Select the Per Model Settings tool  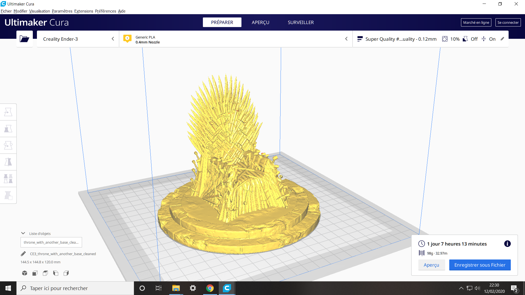pyautogui.click(x=8, y=179)
